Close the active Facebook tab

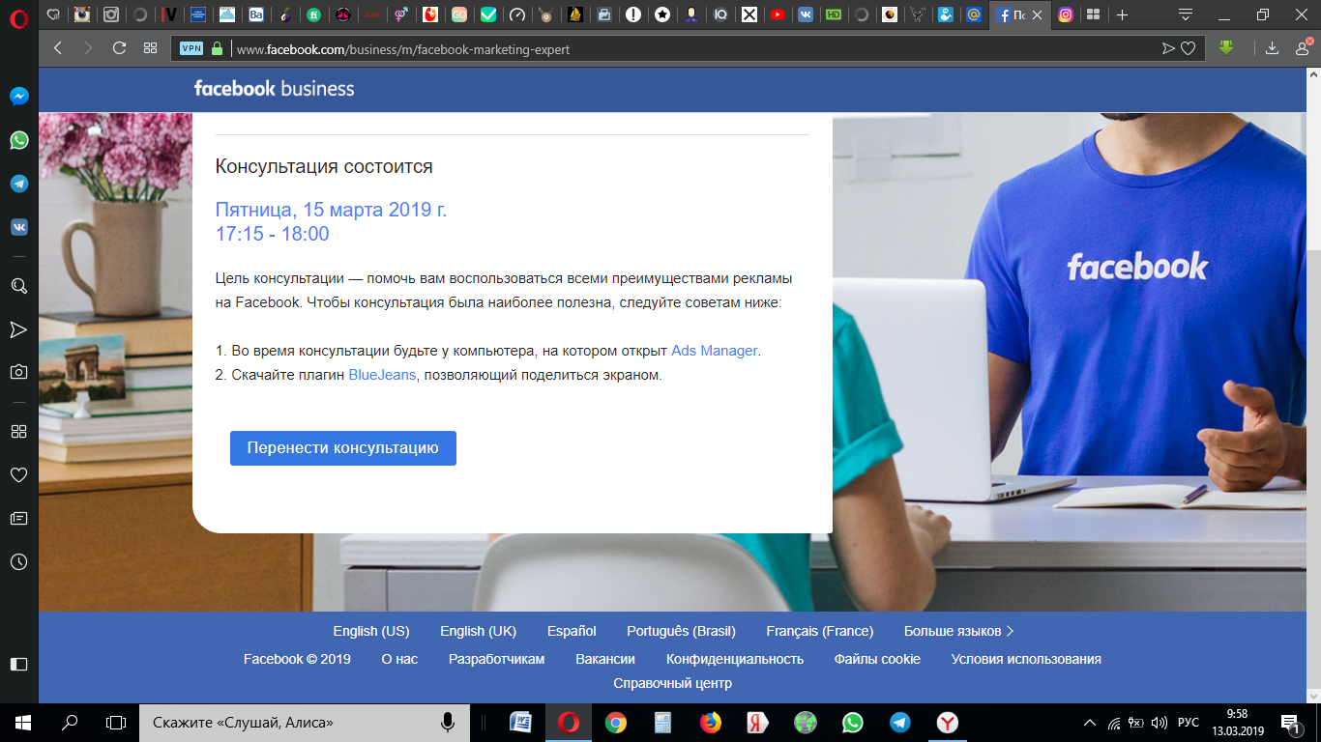tap(1038, 15)
